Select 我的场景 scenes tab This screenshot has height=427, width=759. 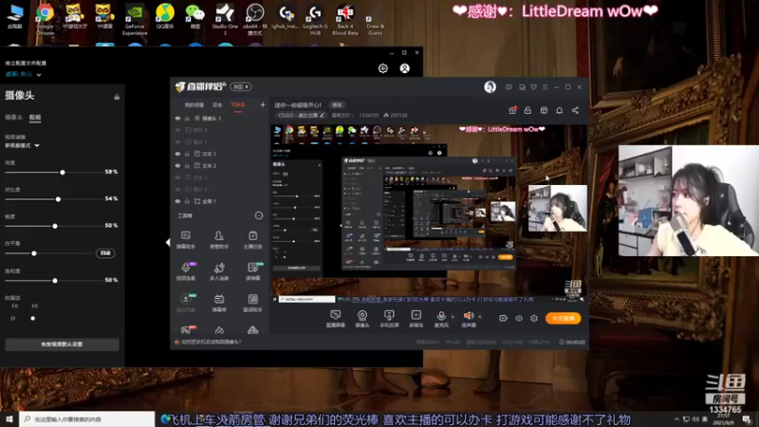[x=194, y=105]
